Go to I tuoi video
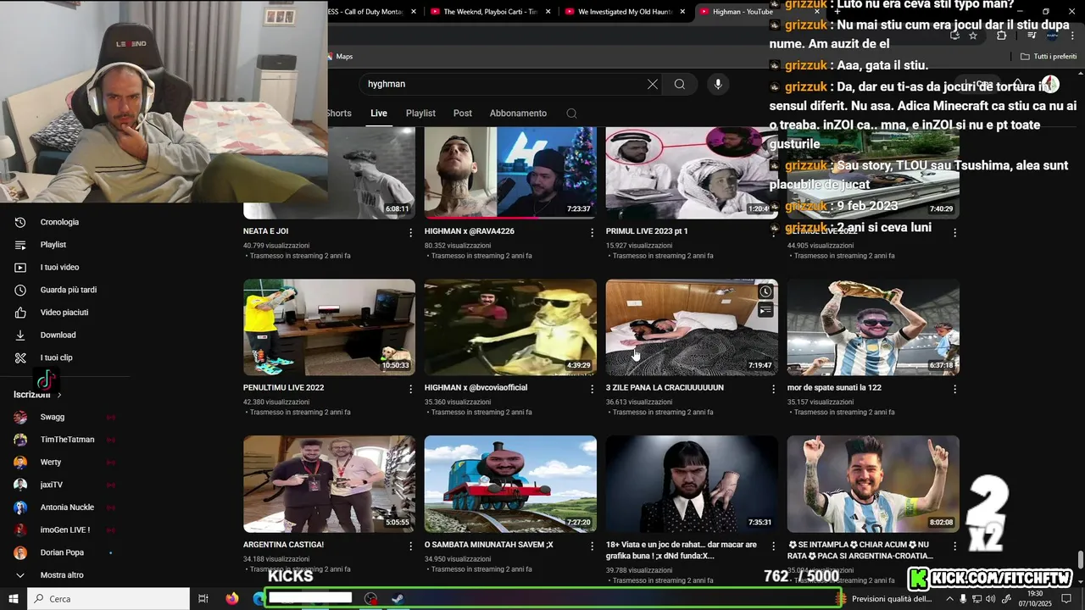The image size is (1085, 610). pos(59,268)
